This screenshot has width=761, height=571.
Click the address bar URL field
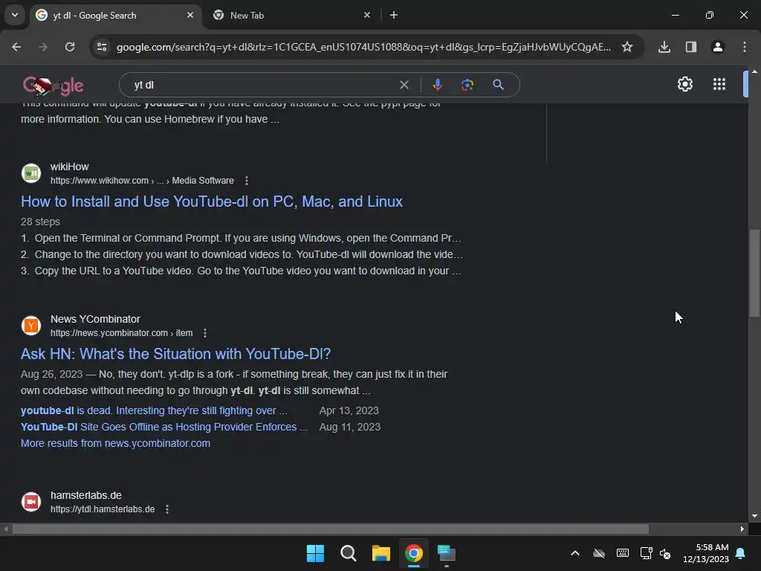(363, 47)
